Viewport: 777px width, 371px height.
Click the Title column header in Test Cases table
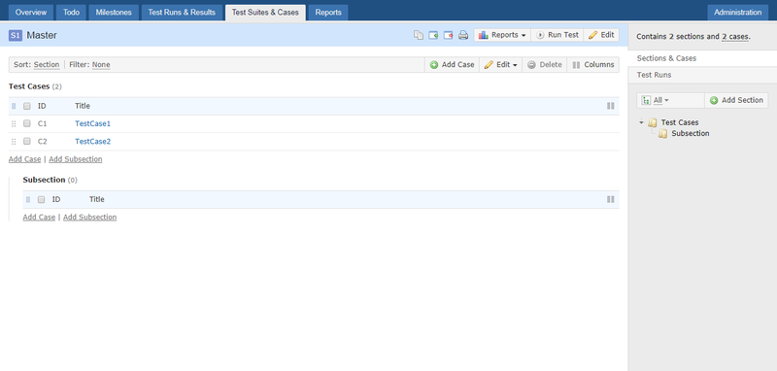83,106
